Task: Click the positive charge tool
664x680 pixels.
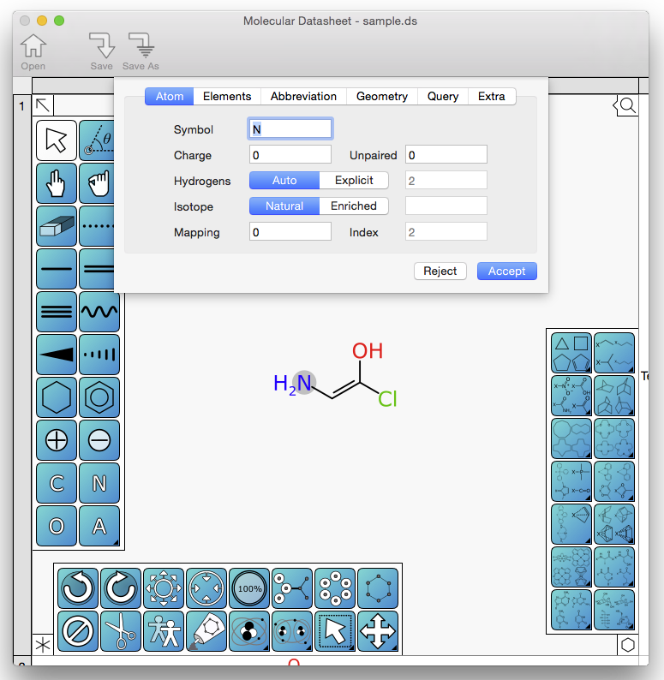Action: (x=57, y=440)
